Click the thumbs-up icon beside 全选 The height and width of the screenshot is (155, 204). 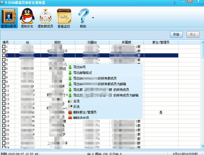(70, 101)
